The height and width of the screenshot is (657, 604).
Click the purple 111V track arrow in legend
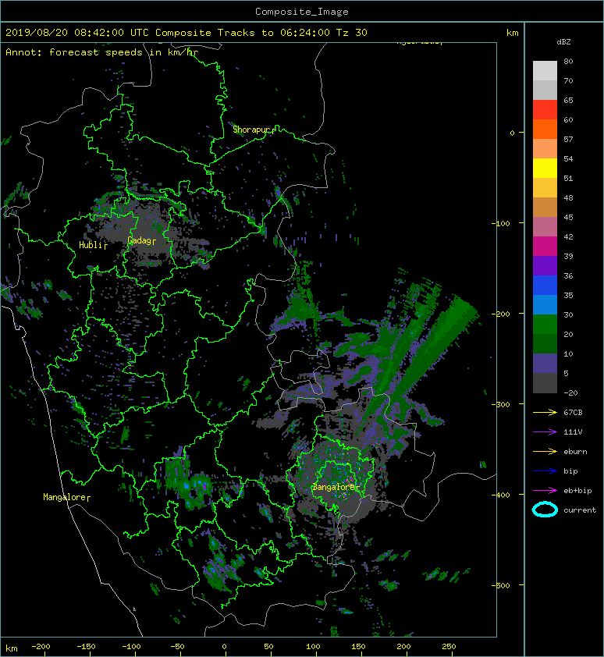545,432
